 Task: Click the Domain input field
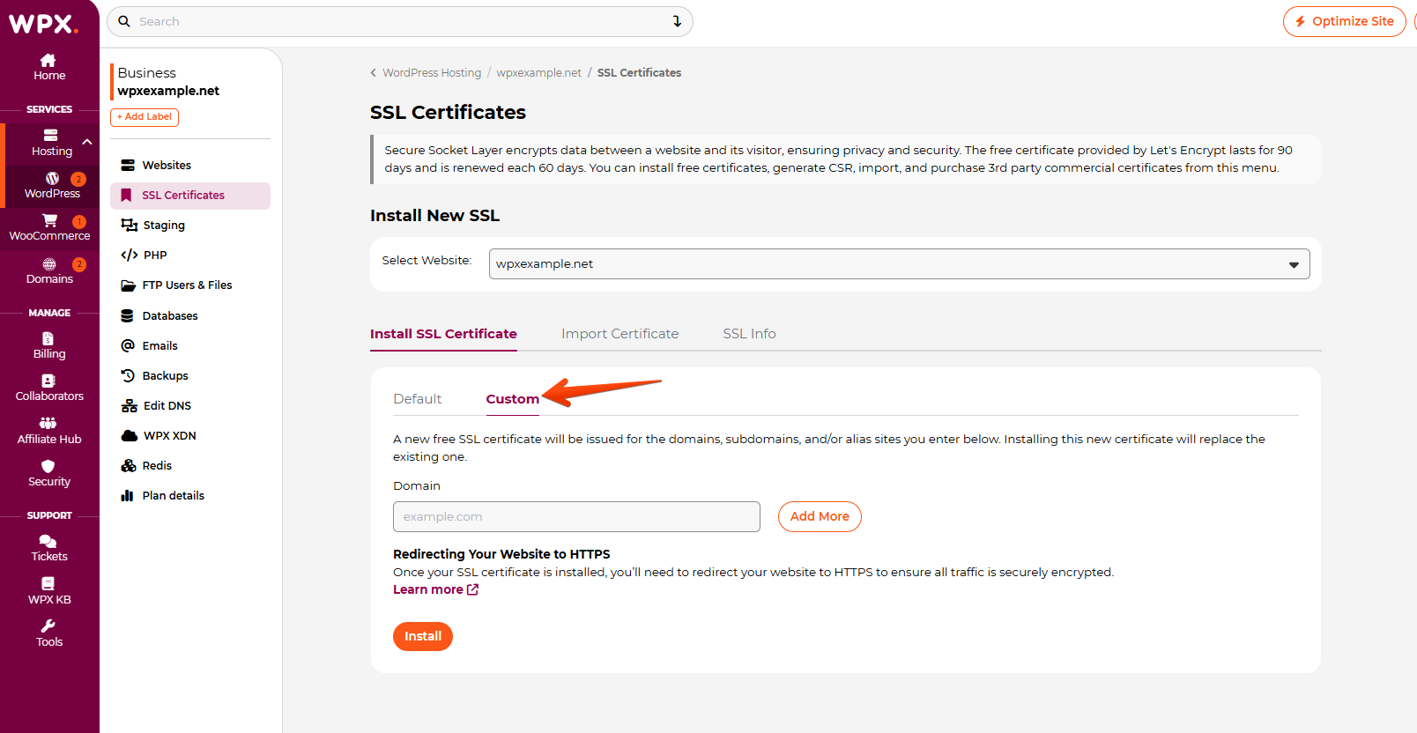pos(576,517)
